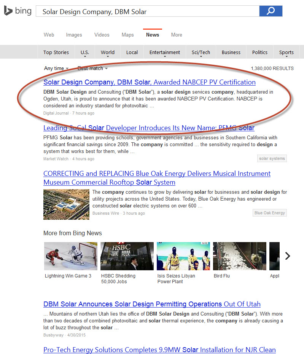The image size is (304, 354).
Task: Click the Bird Flu caption
Action: tap(221, 276)
